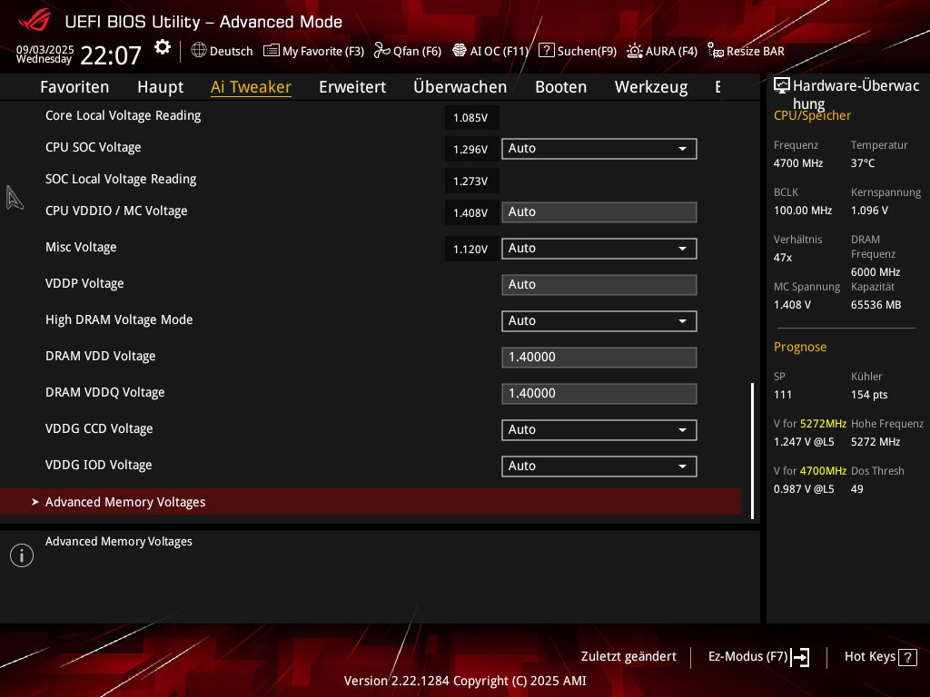
Task: Click the VDDP Voltage input field
Action: point(599,285)
